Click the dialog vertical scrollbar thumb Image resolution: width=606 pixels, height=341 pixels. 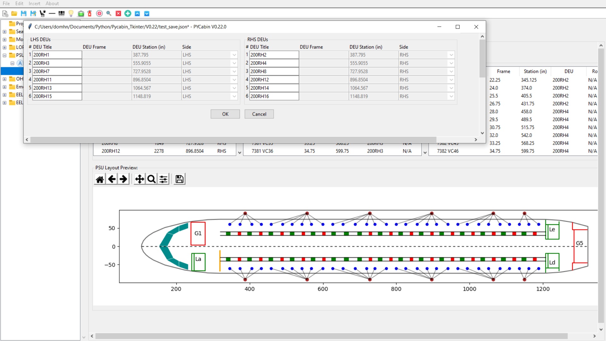(x=482, y=58)
